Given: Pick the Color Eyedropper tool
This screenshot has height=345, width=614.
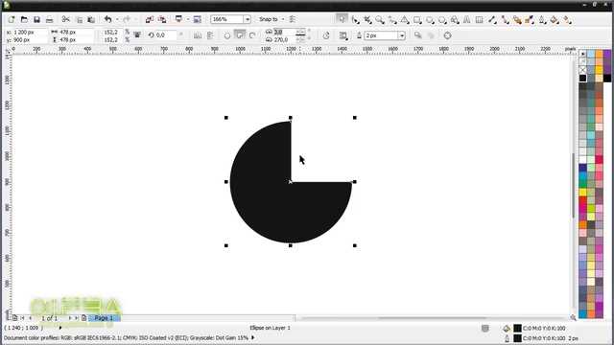Looking at the screenshot, I should 530,19.
